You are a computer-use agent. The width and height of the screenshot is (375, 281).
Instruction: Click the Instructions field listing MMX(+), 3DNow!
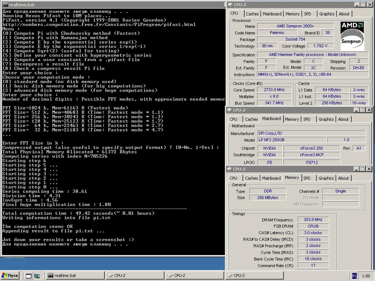point(313,75)
